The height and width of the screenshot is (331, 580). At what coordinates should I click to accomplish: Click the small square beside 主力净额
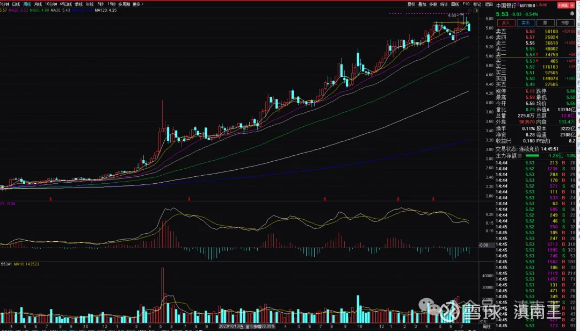coord(520,155)
